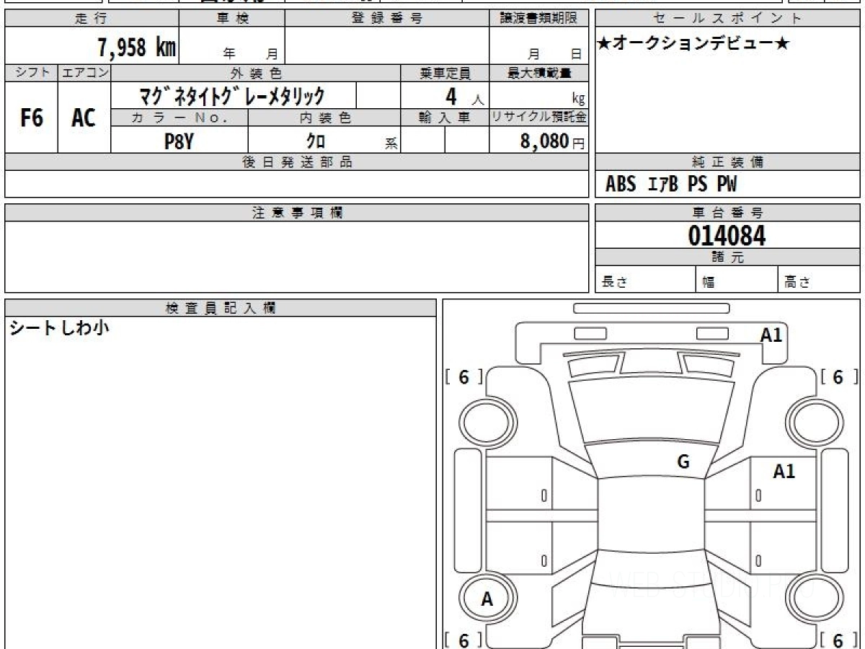865x649 pixels.
Task: Click the [ 6 ] tread mark, lower right
Action: [x=838, y=640]
